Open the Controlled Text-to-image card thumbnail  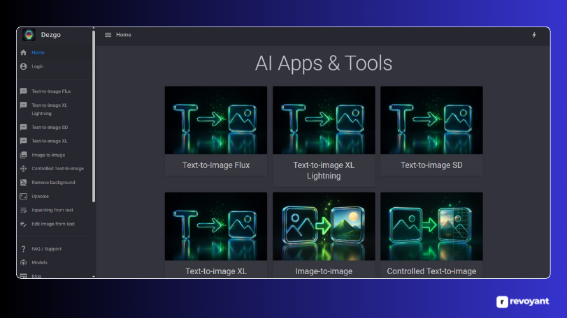click(x=431, y=226)
